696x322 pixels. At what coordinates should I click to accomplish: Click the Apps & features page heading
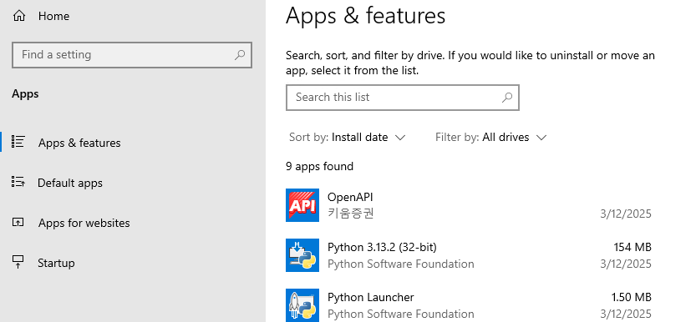pyautogui.click(x=366, y=16)
